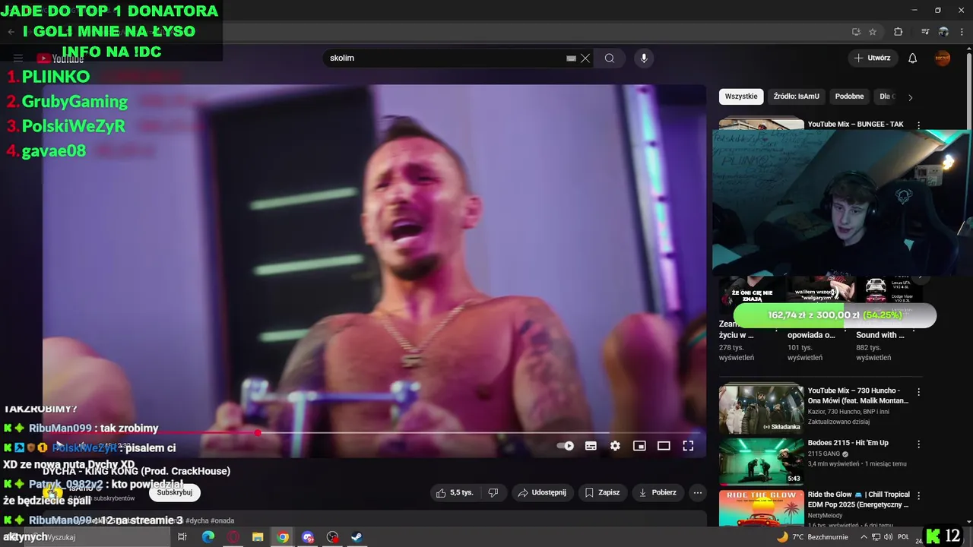Open the 'Bedoes 2115 - Hit 'Em Up' thumbnail
Image resolution: width=973 pixels, height=547 pixels.
pyautogui.click(x=761, y=461)
